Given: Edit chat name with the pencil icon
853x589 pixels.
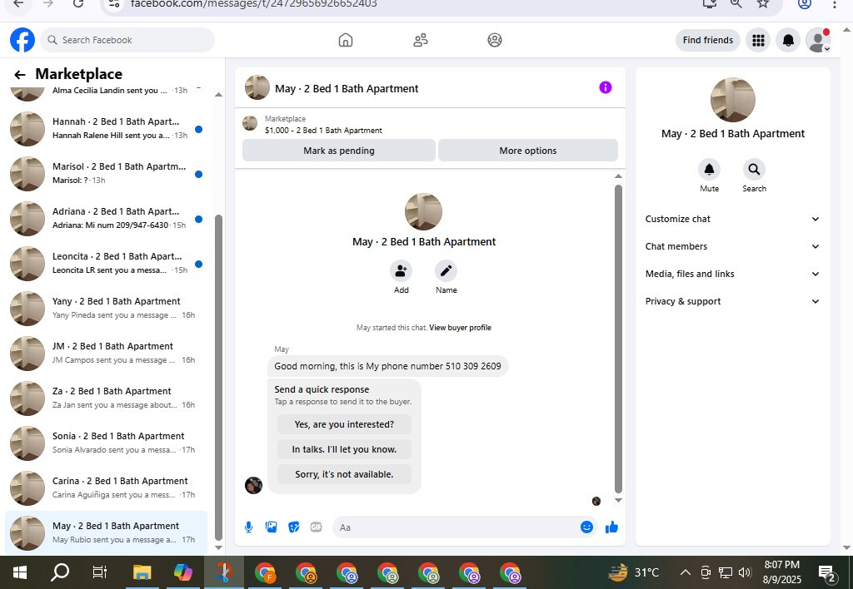Looking at the screenshot, I should 446,270.
